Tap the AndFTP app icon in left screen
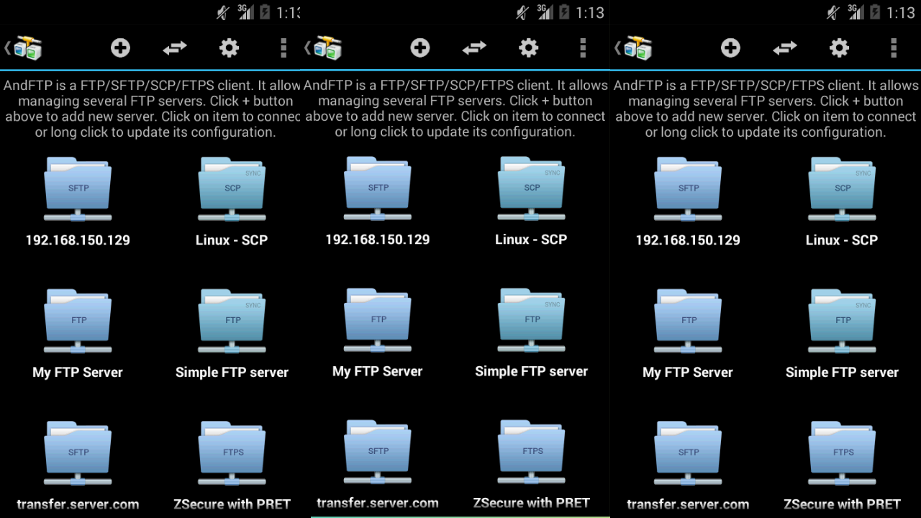 [28, 48]
